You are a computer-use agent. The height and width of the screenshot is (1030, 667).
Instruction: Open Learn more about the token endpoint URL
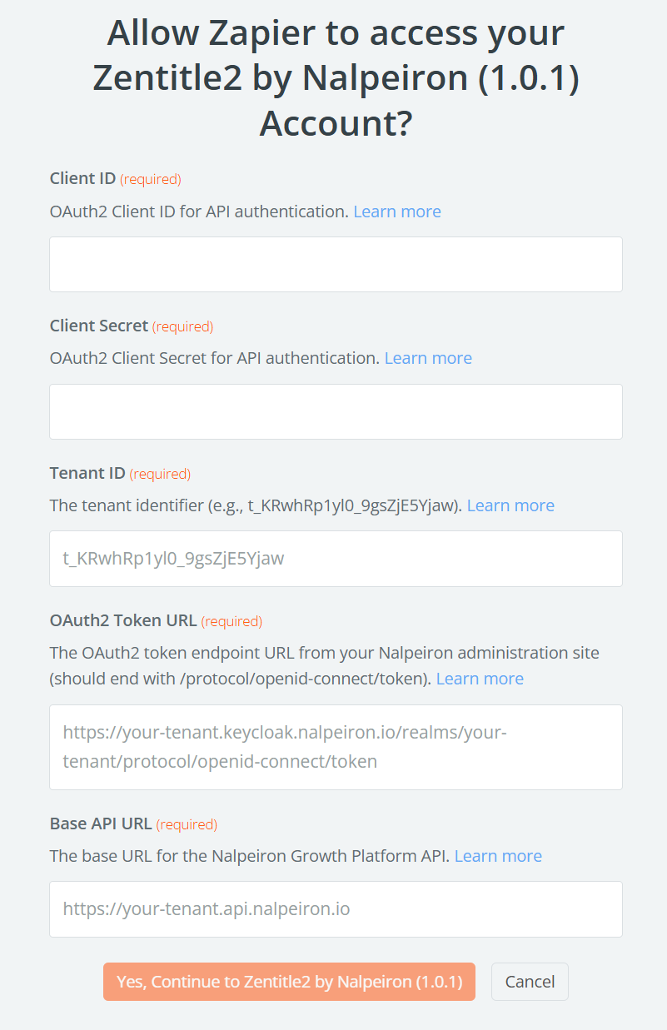click(x=480, y=679)
